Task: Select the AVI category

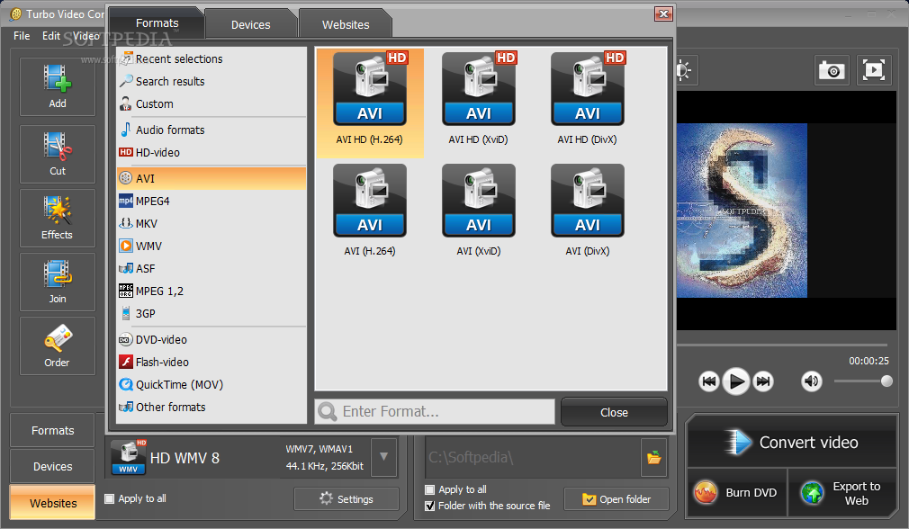Action: point(211,178)
